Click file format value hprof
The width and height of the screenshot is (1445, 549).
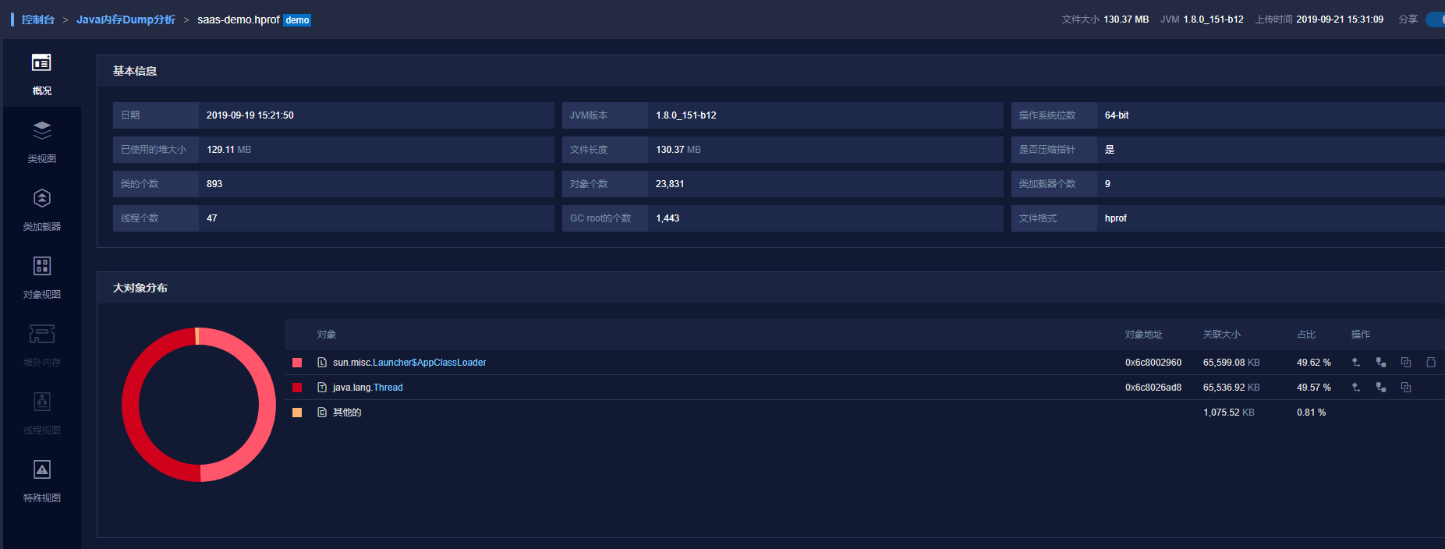(1116, 218)
